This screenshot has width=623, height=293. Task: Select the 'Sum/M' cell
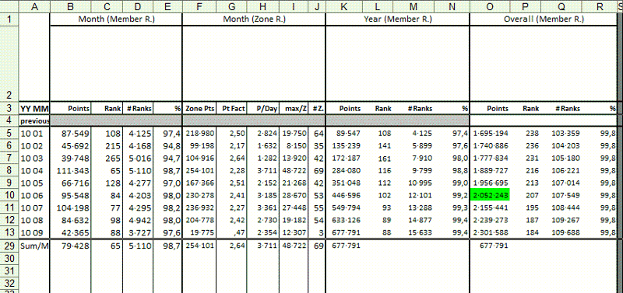(34, 246)
